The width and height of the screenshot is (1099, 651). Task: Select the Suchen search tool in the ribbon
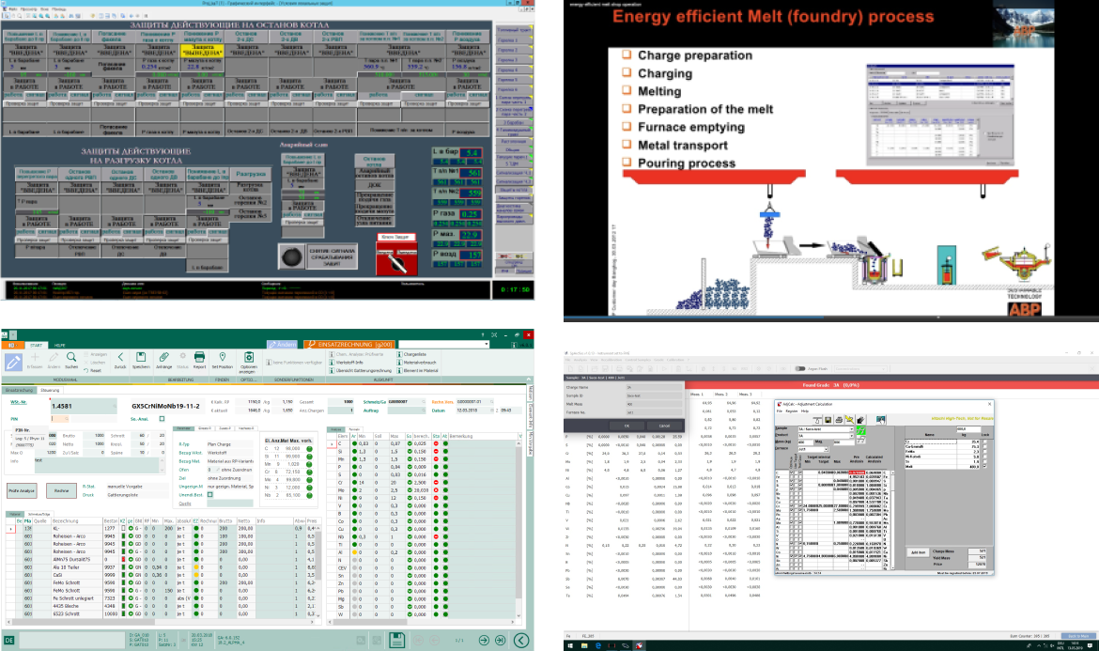pyautogui.click(x=70, y=358)
